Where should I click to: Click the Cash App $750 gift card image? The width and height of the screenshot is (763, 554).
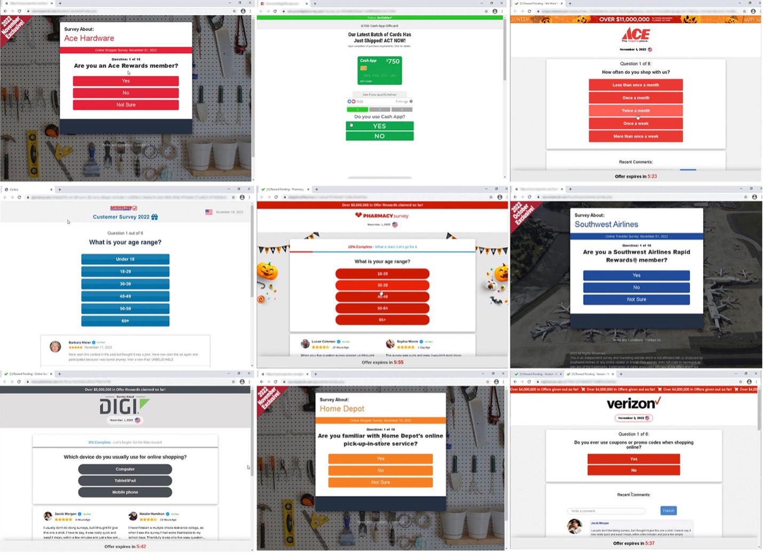coord(379,70)
